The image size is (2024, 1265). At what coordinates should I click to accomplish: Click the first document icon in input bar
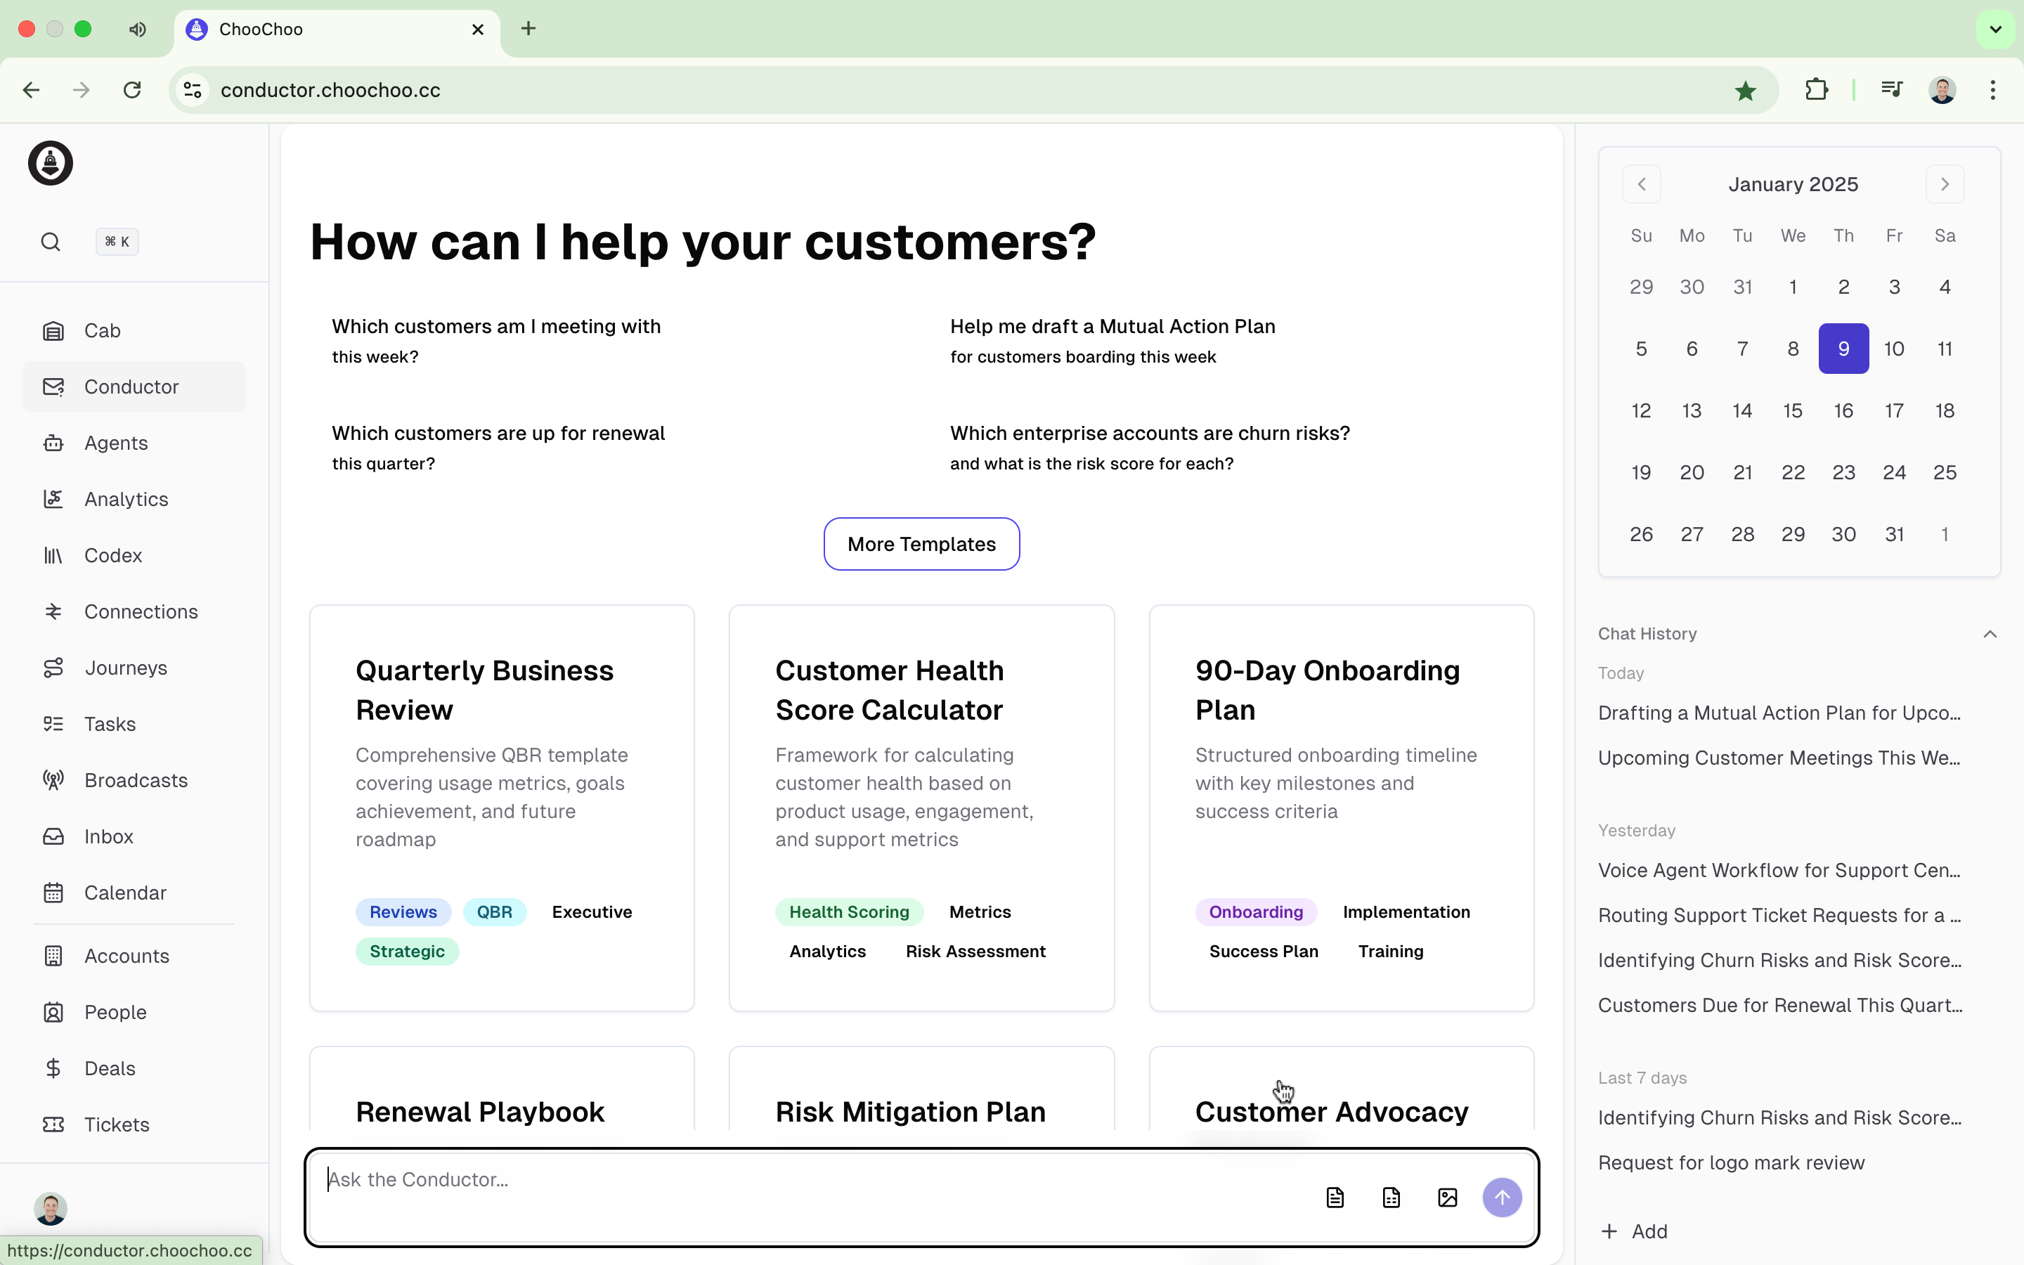[x=1335, y=1198]
